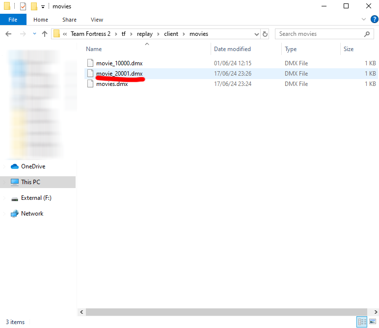Viewport: 379px width, 328px height.
Task: Expand the ribbon with the chevron
Action: 363,19
